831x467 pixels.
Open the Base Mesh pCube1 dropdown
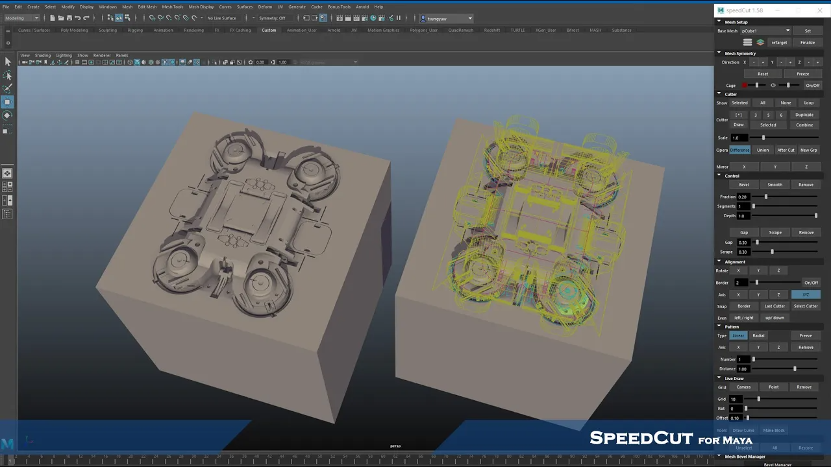point(766,30)
